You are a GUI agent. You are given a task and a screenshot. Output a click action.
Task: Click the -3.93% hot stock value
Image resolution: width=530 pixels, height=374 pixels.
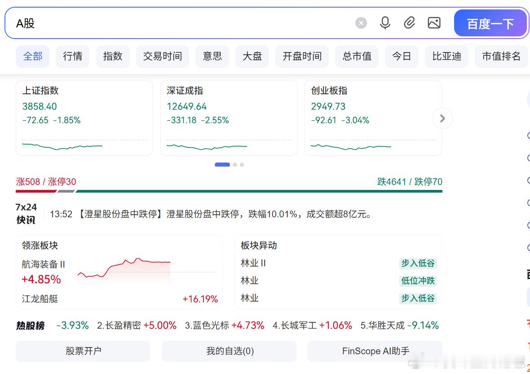tap(72, 326)
